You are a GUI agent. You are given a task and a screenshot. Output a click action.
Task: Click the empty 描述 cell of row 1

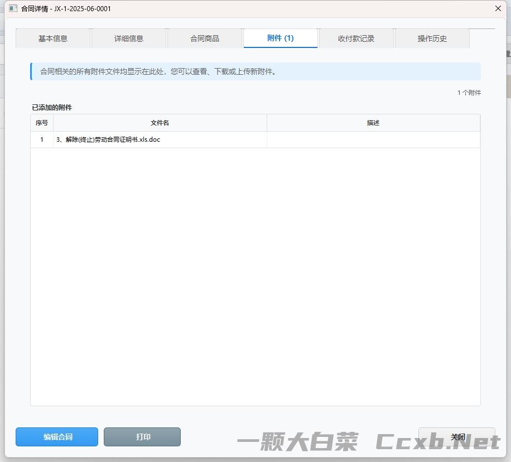pos(373,139)
